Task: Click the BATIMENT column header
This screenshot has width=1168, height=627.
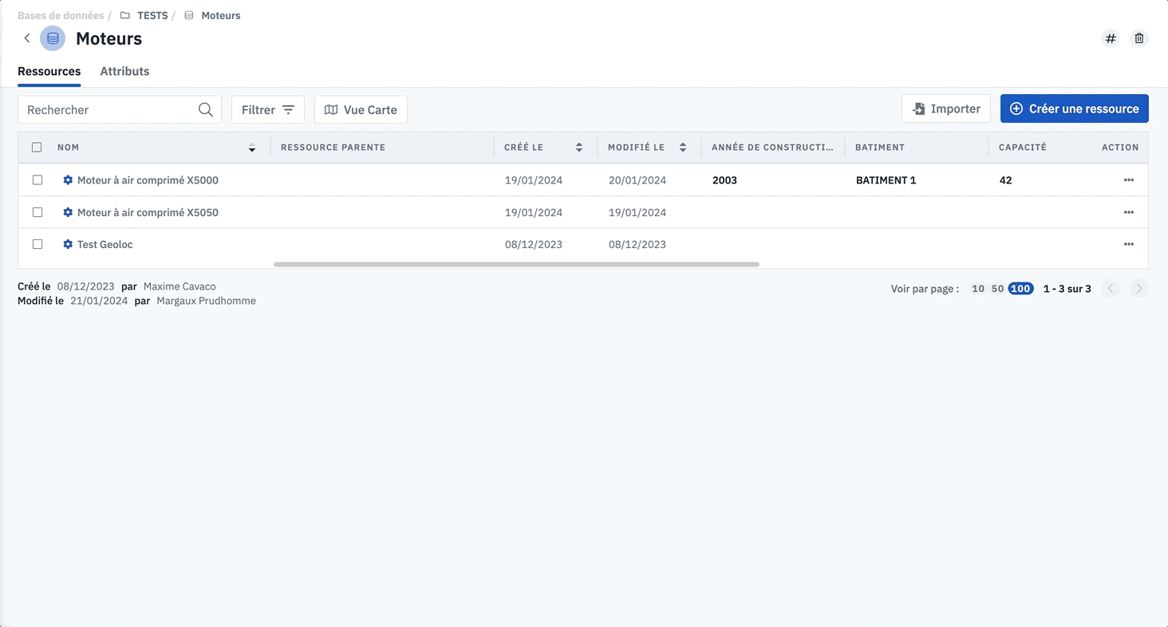Action: pos(880,148)
